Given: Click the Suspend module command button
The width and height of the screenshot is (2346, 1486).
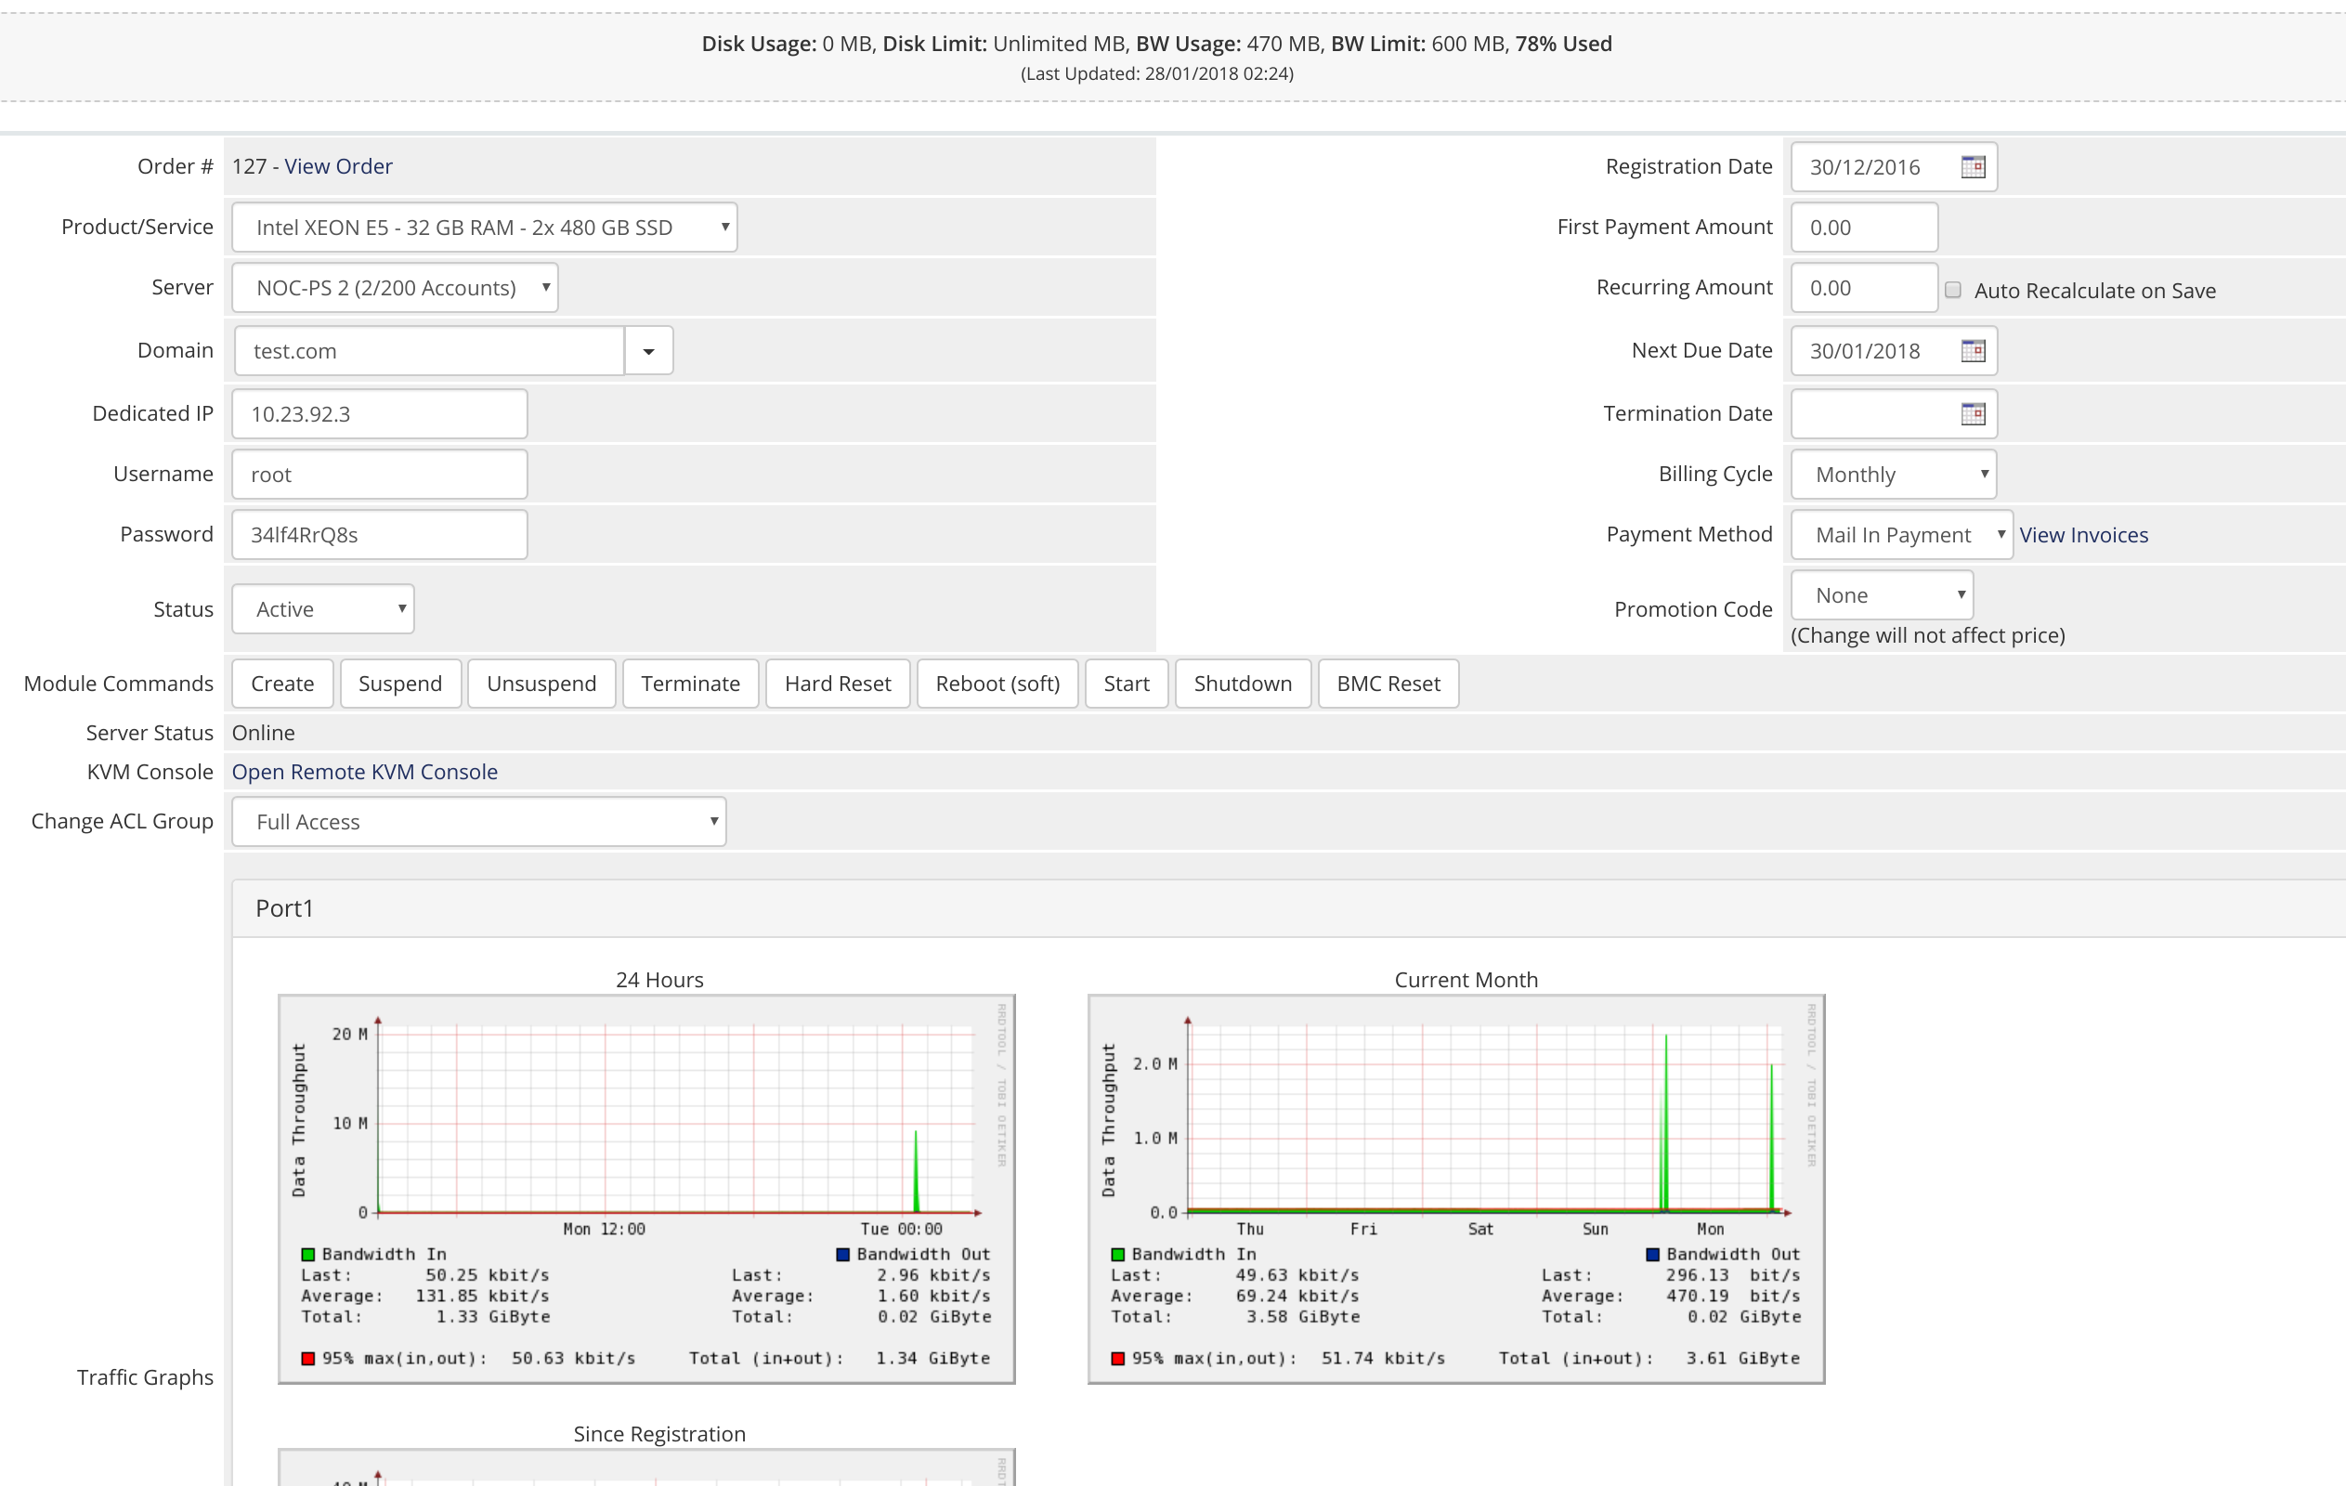Looking at the screenshot, I should (400, 683).
